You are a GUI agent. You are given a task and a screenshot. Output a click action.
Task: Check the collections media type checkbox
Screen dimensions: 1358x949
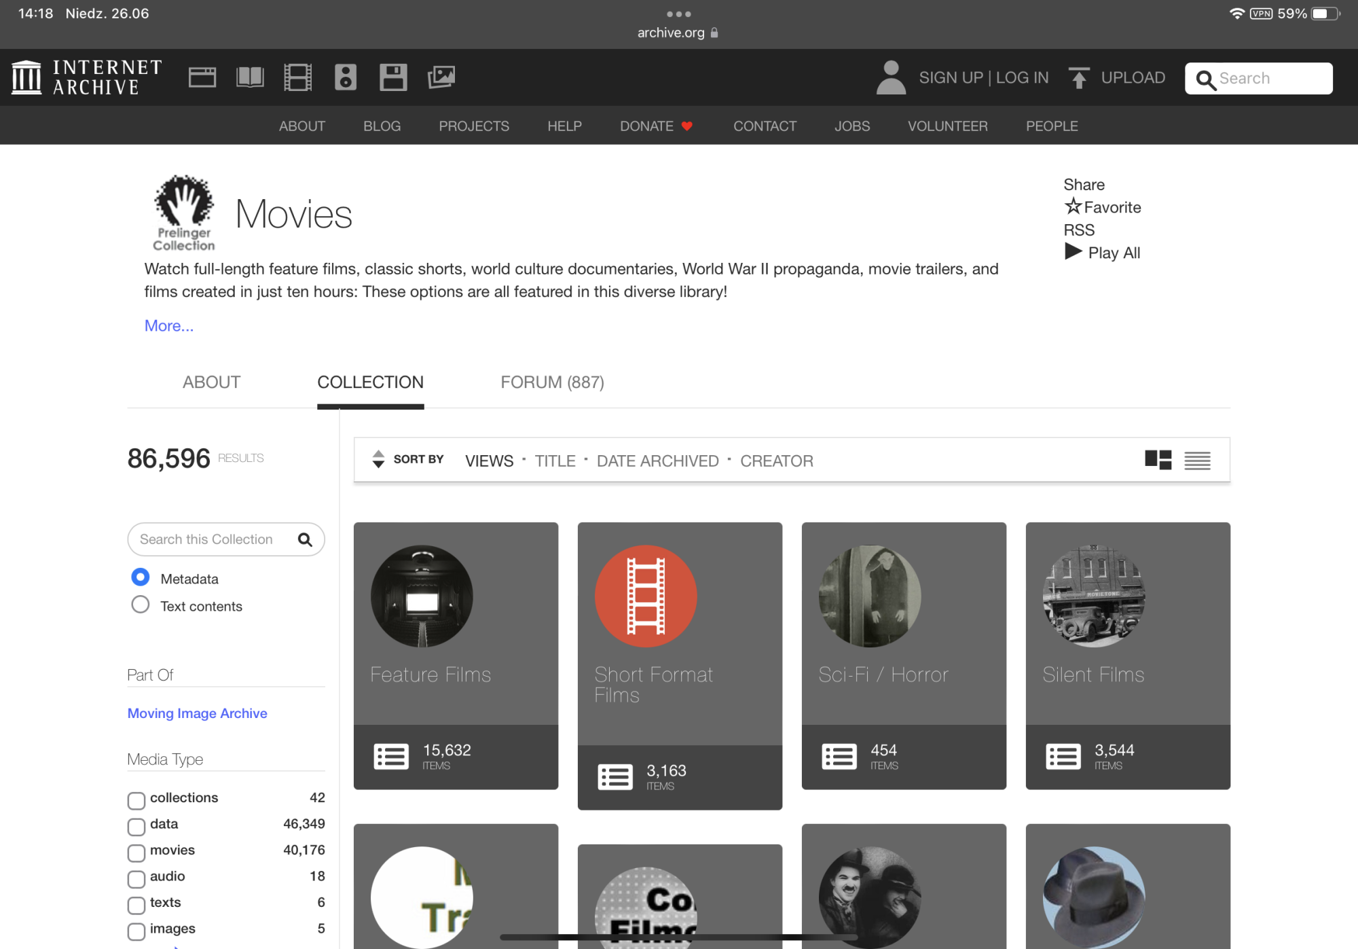point(136,800)
